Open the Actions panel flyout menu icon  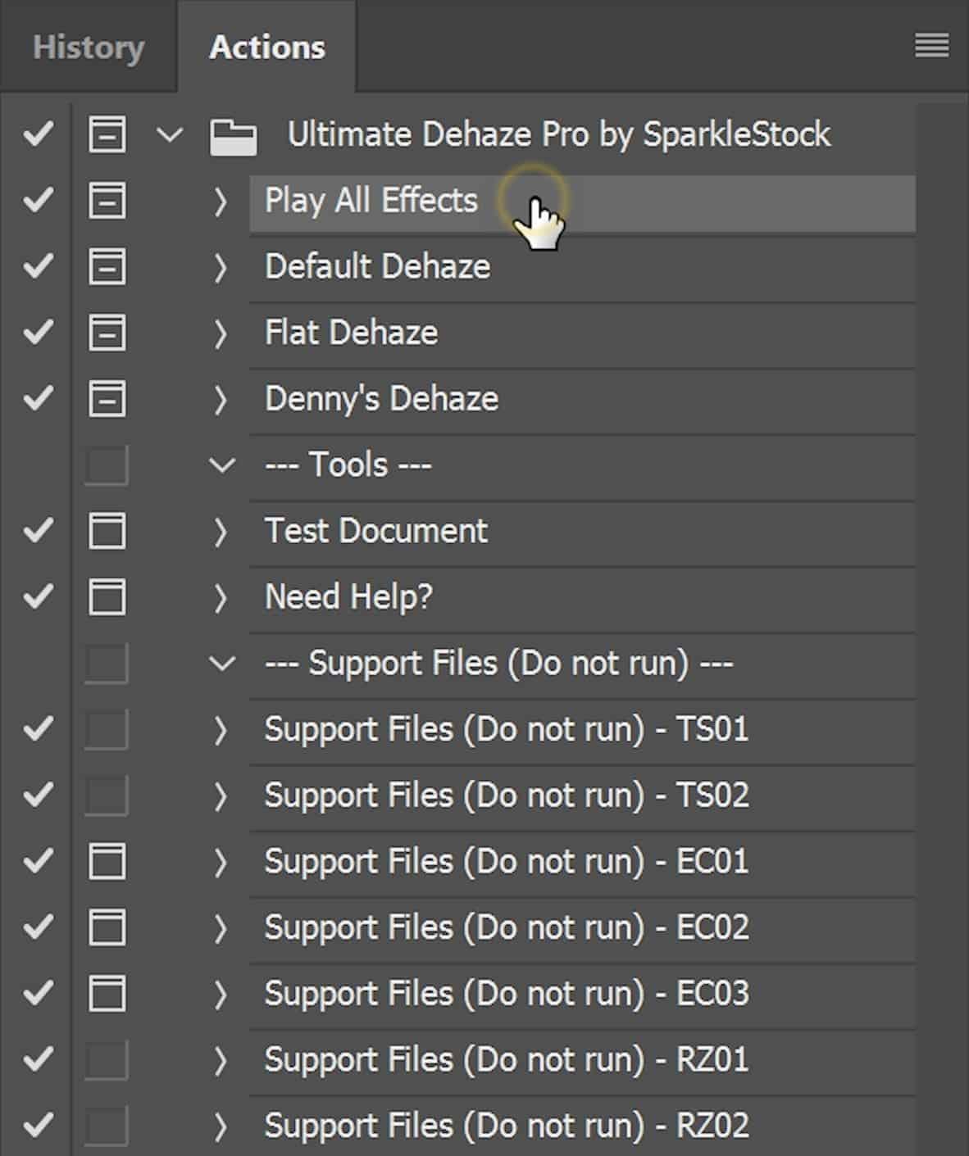point(931,46)
